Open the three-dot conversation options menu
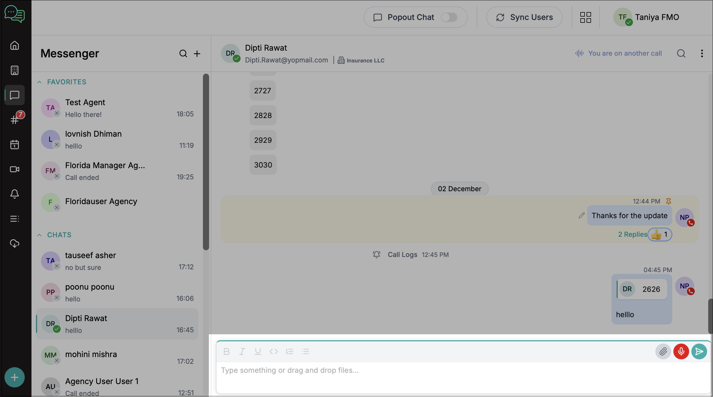The height and width of the screenshot is (397, 713). [x=702, y=53]
